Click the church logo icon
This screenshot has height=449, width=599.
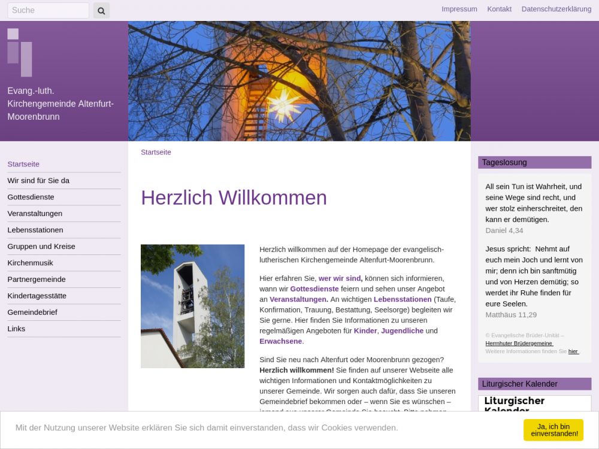coord(20,52)
